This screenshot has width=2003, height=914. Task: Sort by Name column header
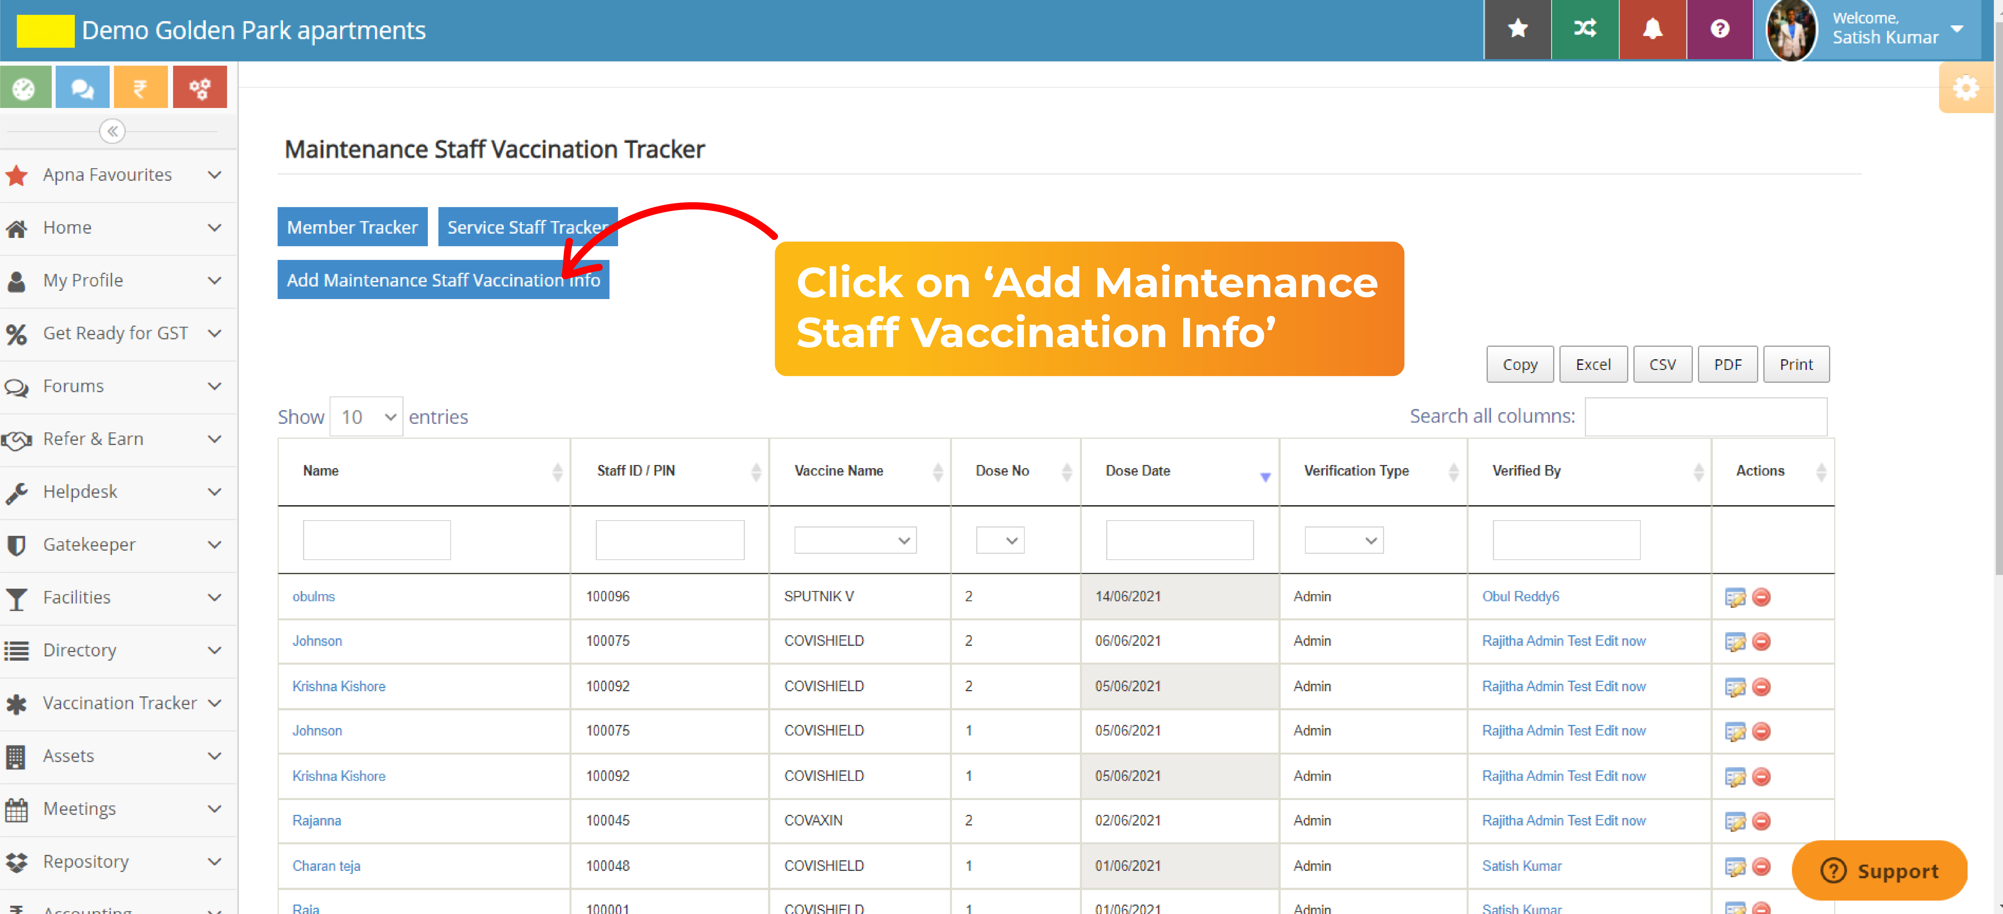tap(424, 471)
